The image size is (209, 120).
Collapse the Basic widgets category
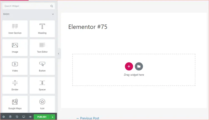[53, 14]
